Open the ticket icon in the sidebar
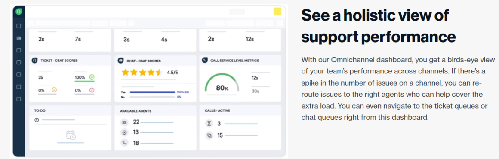The height and width of the screenshot is (159, 499). tap(18, 38)
